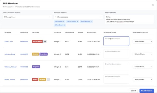This screenshot has width=157, height=93.
Task: Open detainee Brown, Jessica link
Action: click(10, 79)
